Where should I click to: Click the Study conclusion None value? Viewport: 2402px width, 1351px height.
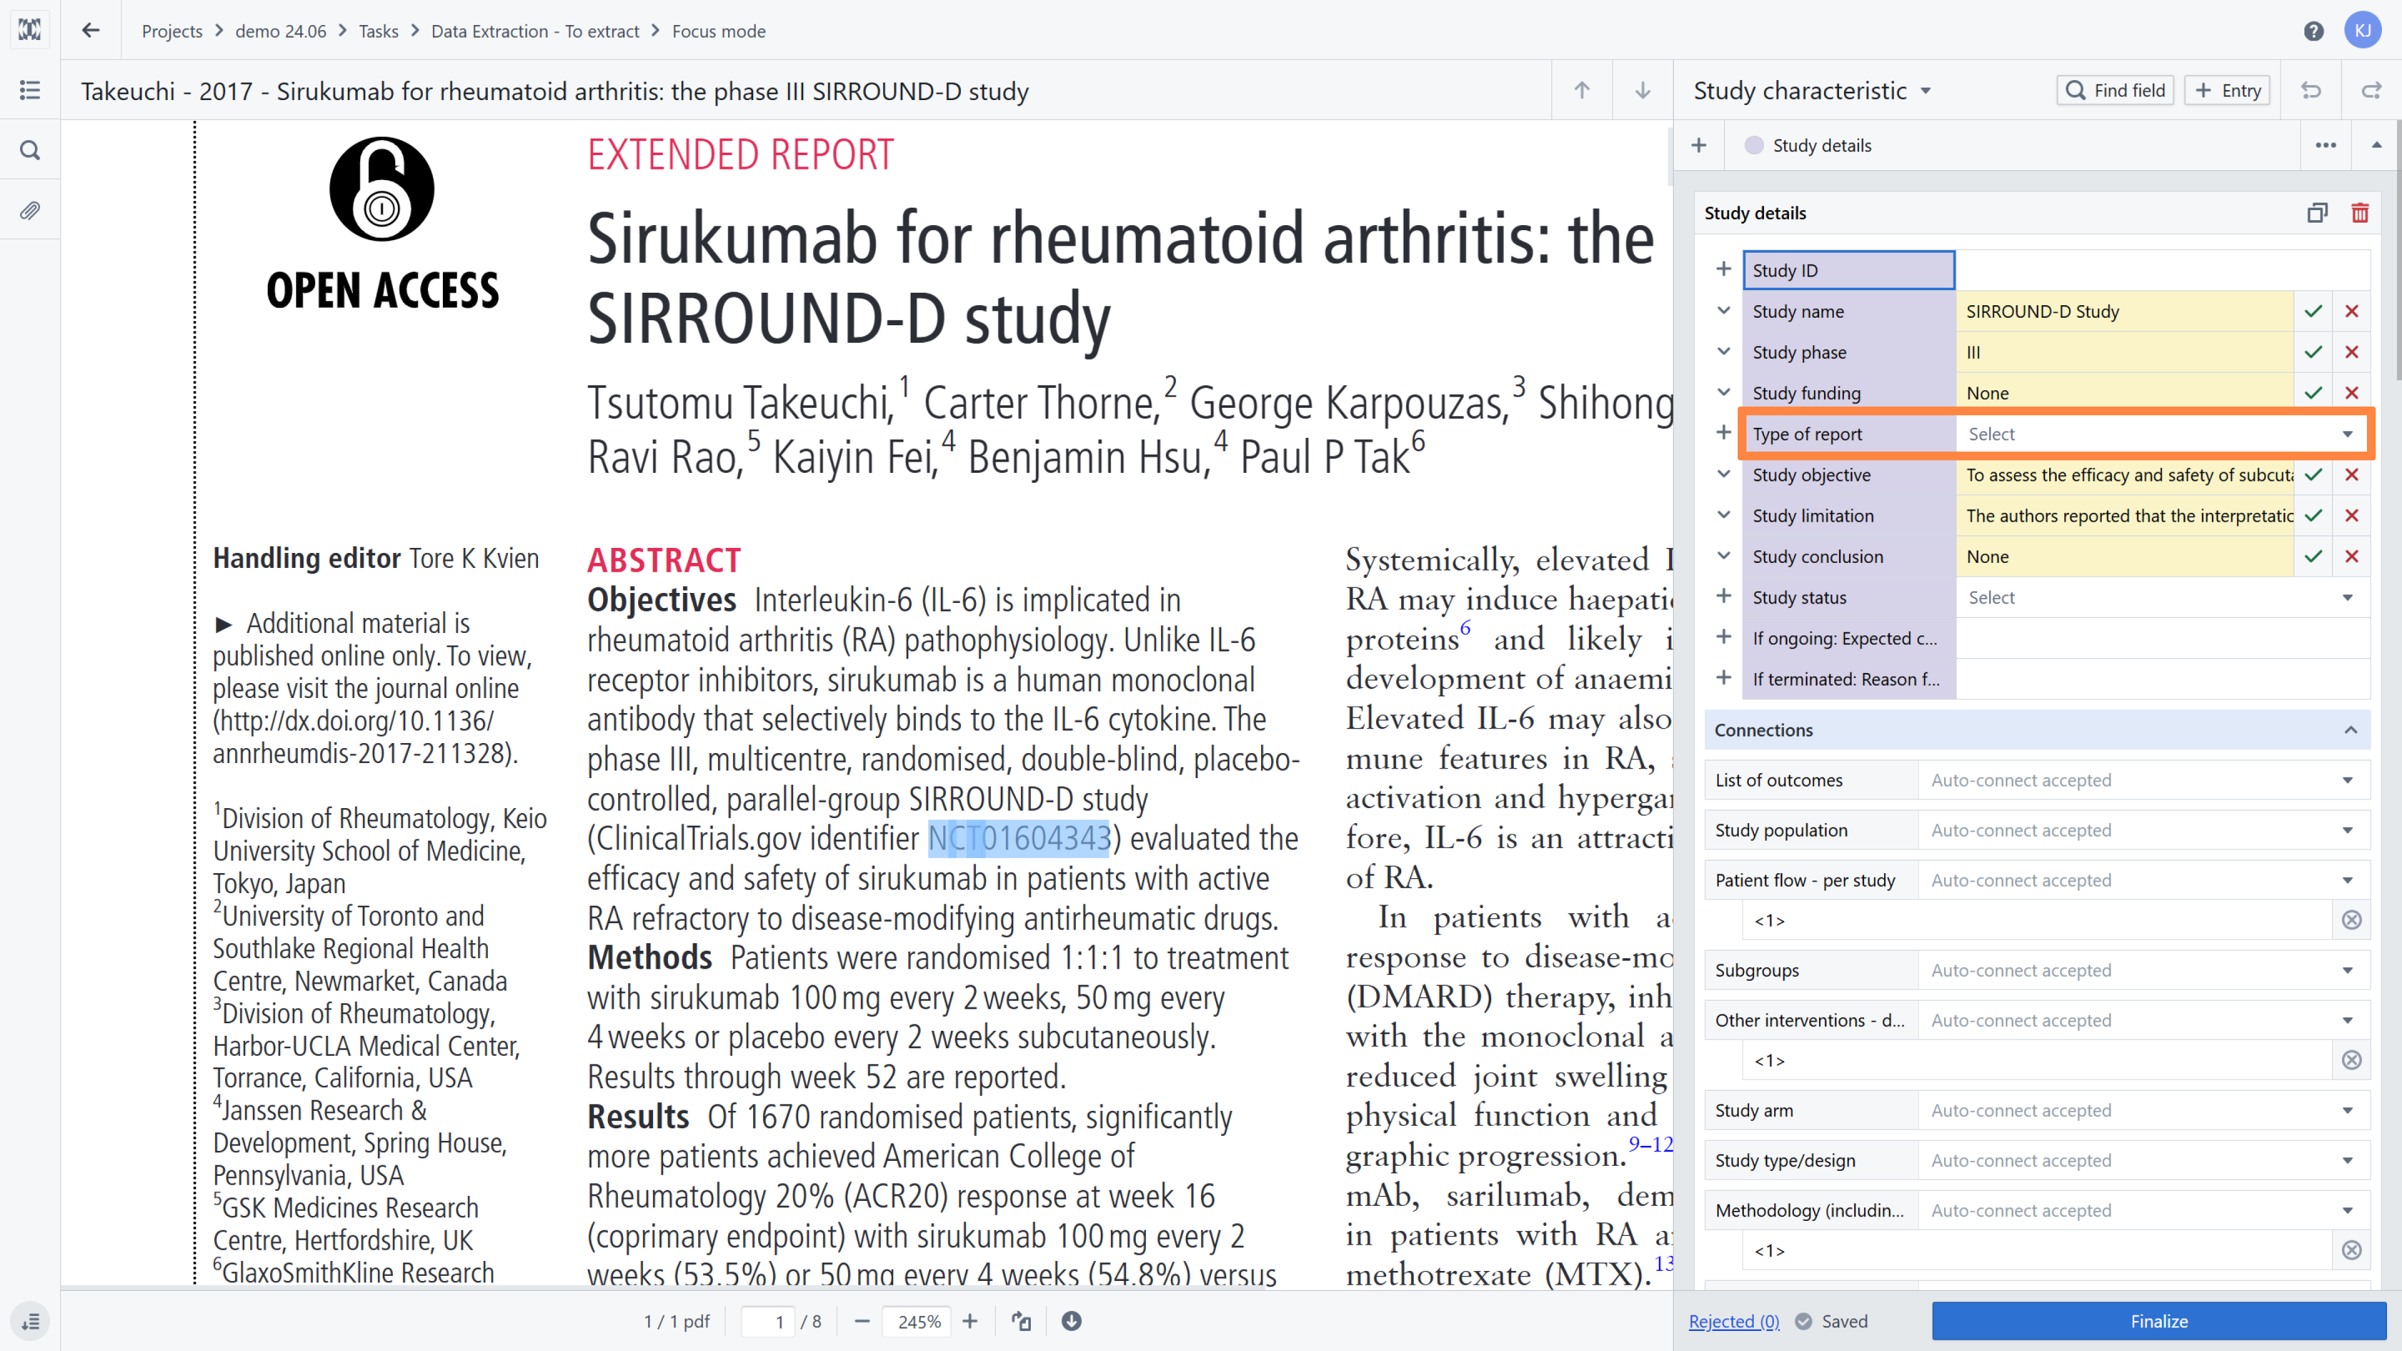click(2124, 557)
